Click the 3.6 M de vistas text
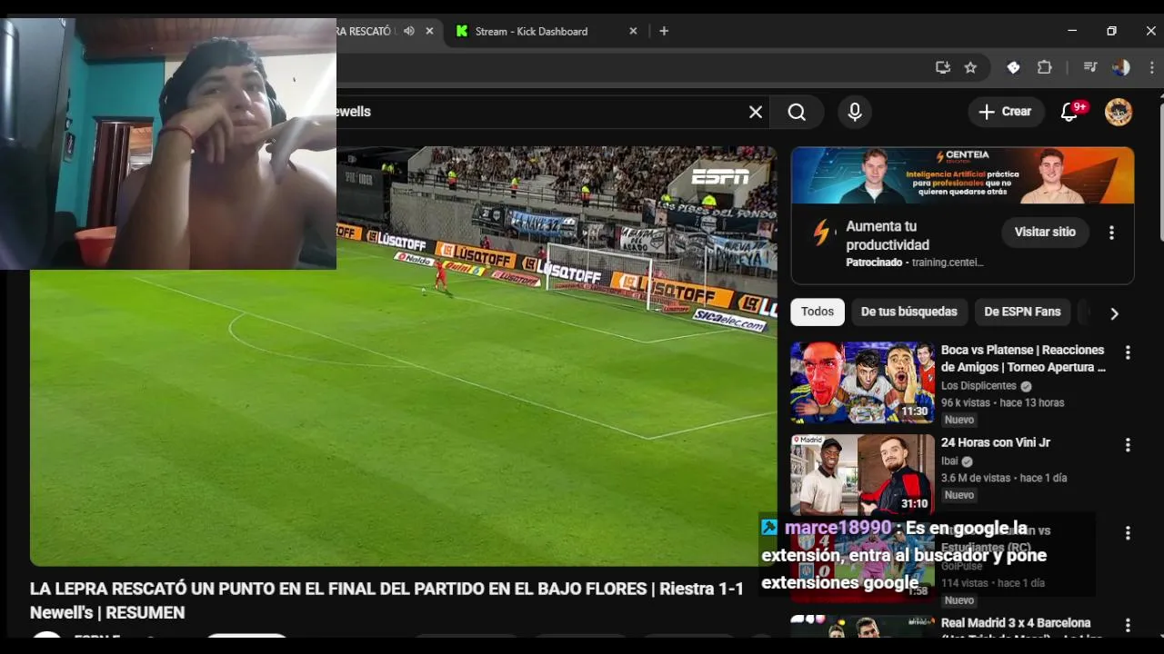The height and width of the screenshot is (654, 1164). point(976,478)
